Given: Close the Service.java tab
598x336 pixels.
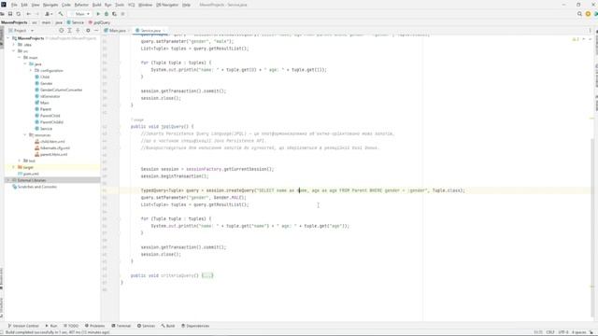Looking at the screenshot, I should (164, 30).
